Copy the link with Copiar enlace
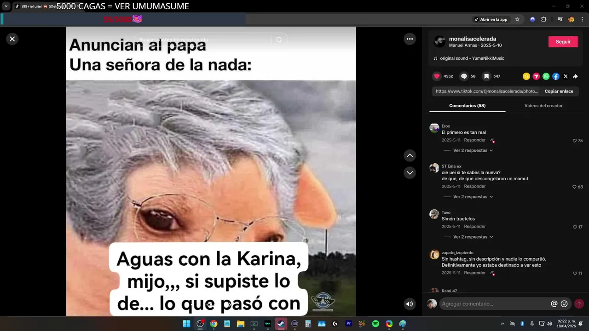This screenshot has height=331, width=589. tap(559, 91)
